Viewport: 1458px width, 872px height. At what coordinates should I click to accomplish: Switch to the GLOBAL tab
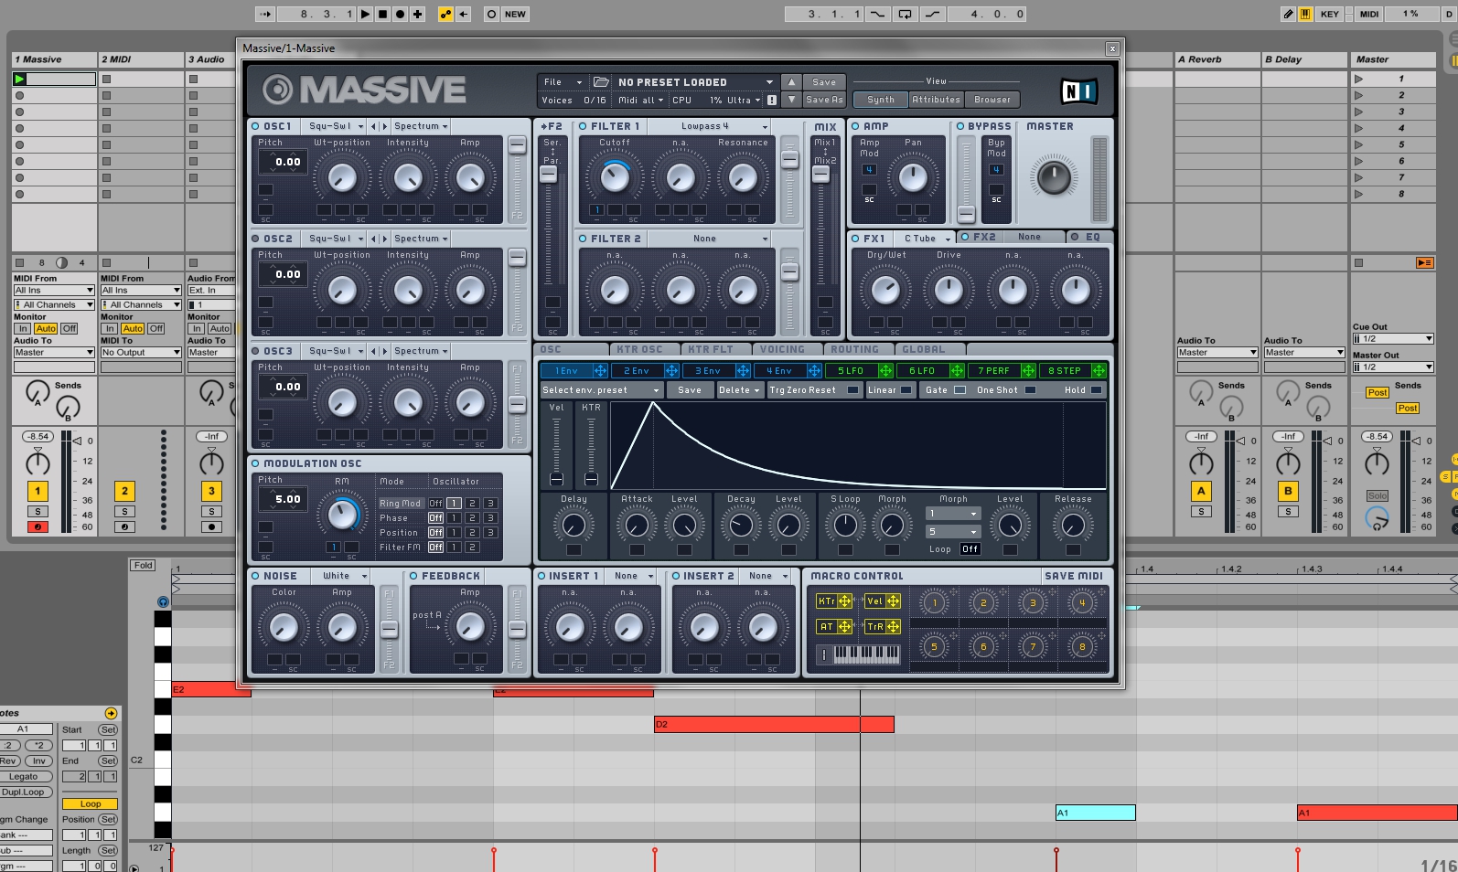click(x=927, y=349)
